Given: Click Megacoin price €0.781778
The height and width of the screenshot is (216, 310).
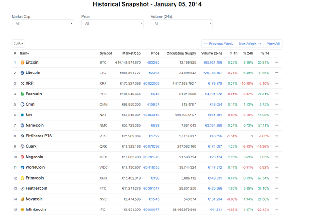Looking at the screenshot, I should [151, 157].
